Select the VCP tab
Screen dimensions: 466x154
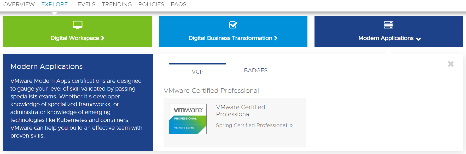[x=197, y=72]
